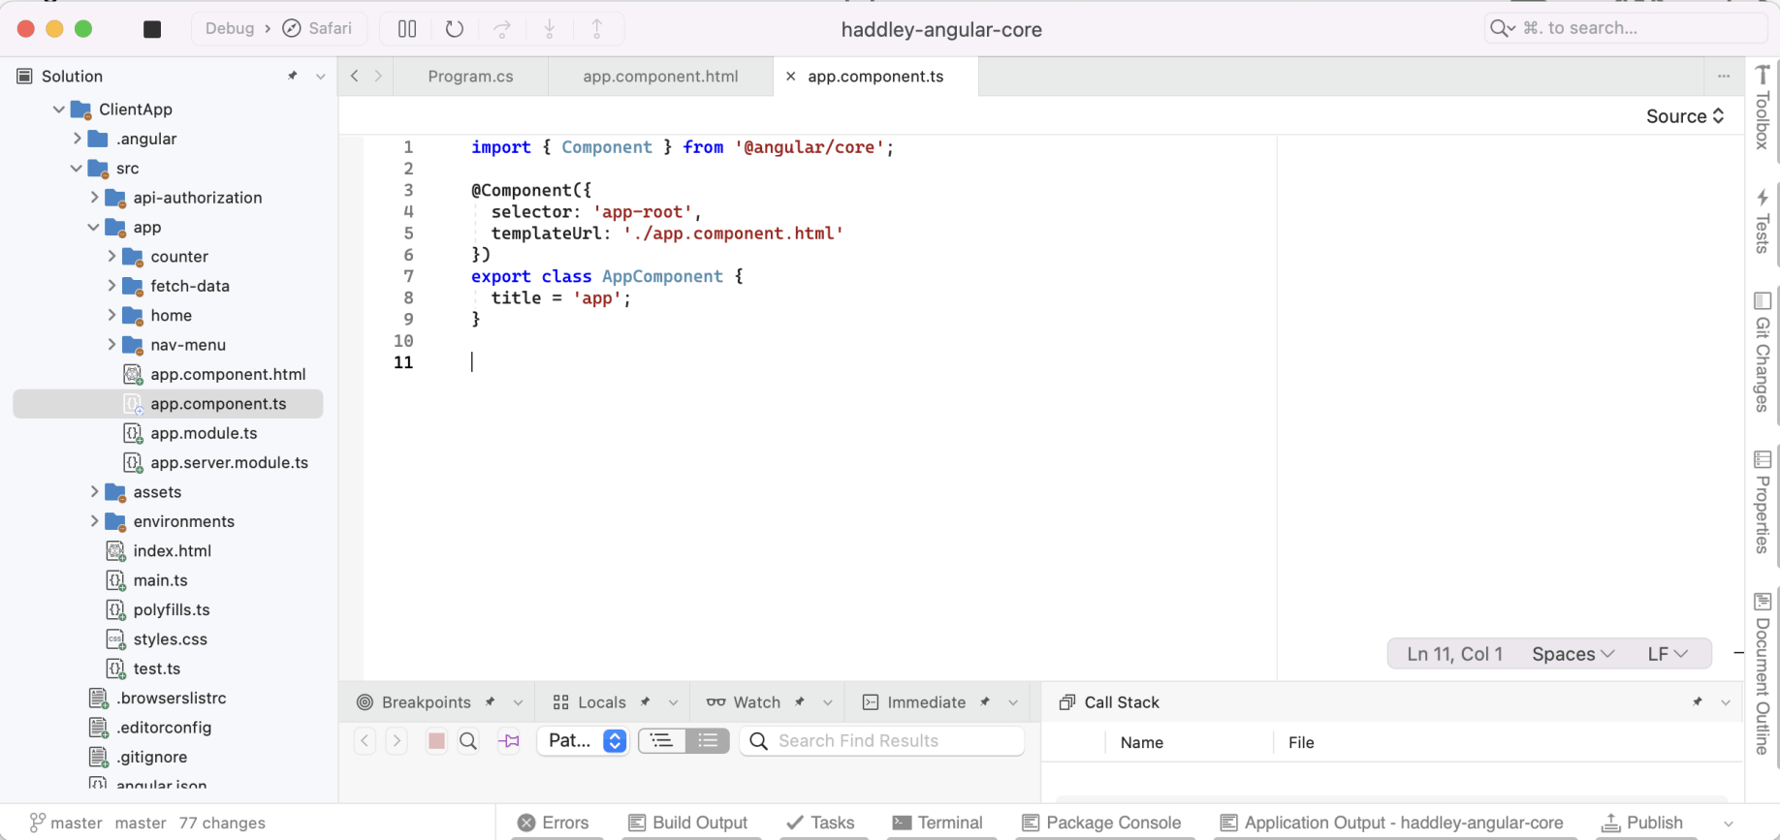Collapse the src folder
Screen dimensions: 1780x840
tap(77, 169)
